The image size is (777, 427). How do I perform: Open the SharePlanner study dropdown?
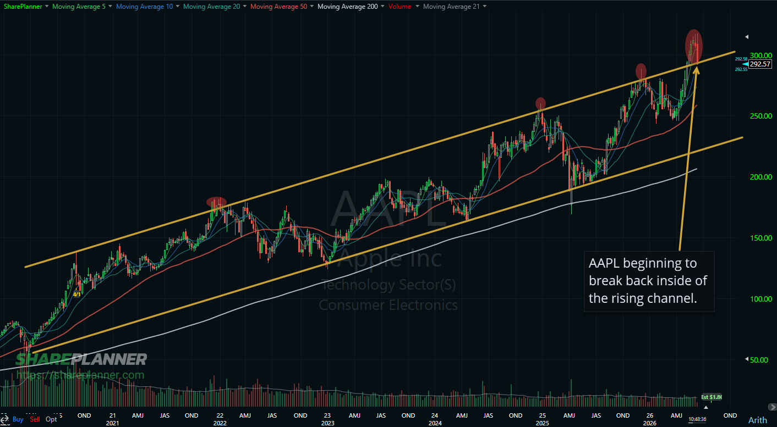(46, 7)
